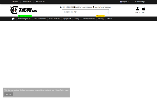Open the Sitemap link
This screenshot has width=157, height=98.
15,2
